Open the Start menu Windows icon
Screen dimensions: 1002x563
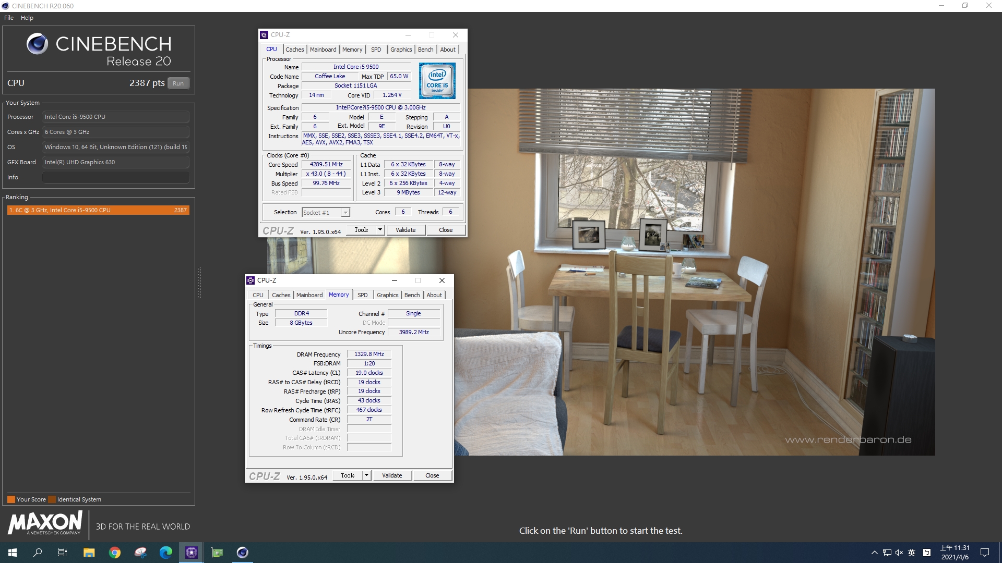click(13, 553)
